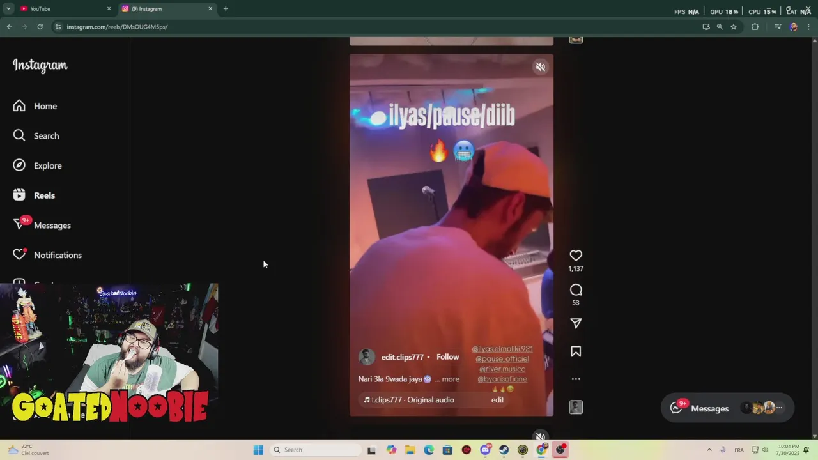Open clock and date panel
This screenshot has width=818, height=460.
789,450
